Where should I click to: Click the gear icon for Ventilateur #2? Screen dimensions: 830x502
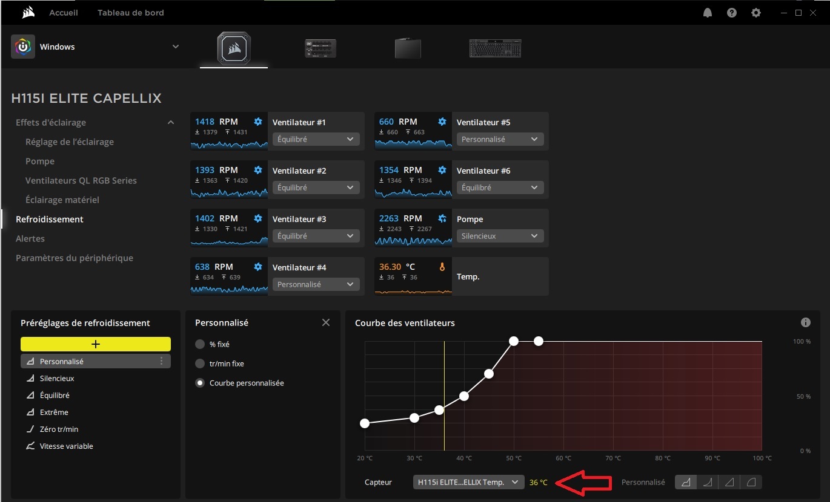(x=258, y=170)
